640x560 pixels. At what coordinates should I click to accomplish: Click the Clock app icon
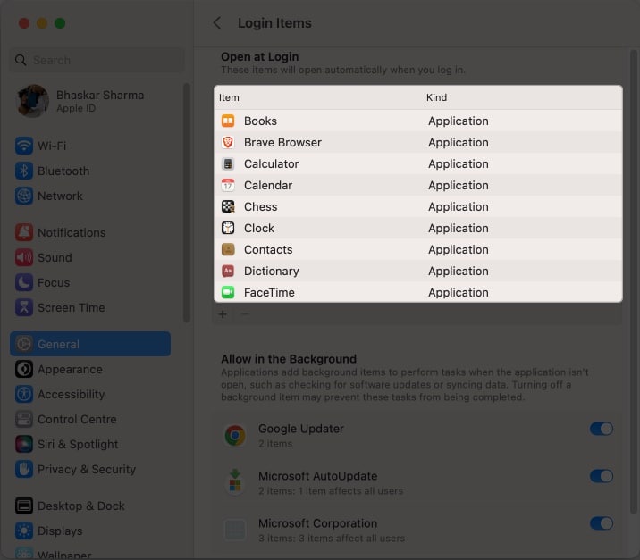click(228, 228)
